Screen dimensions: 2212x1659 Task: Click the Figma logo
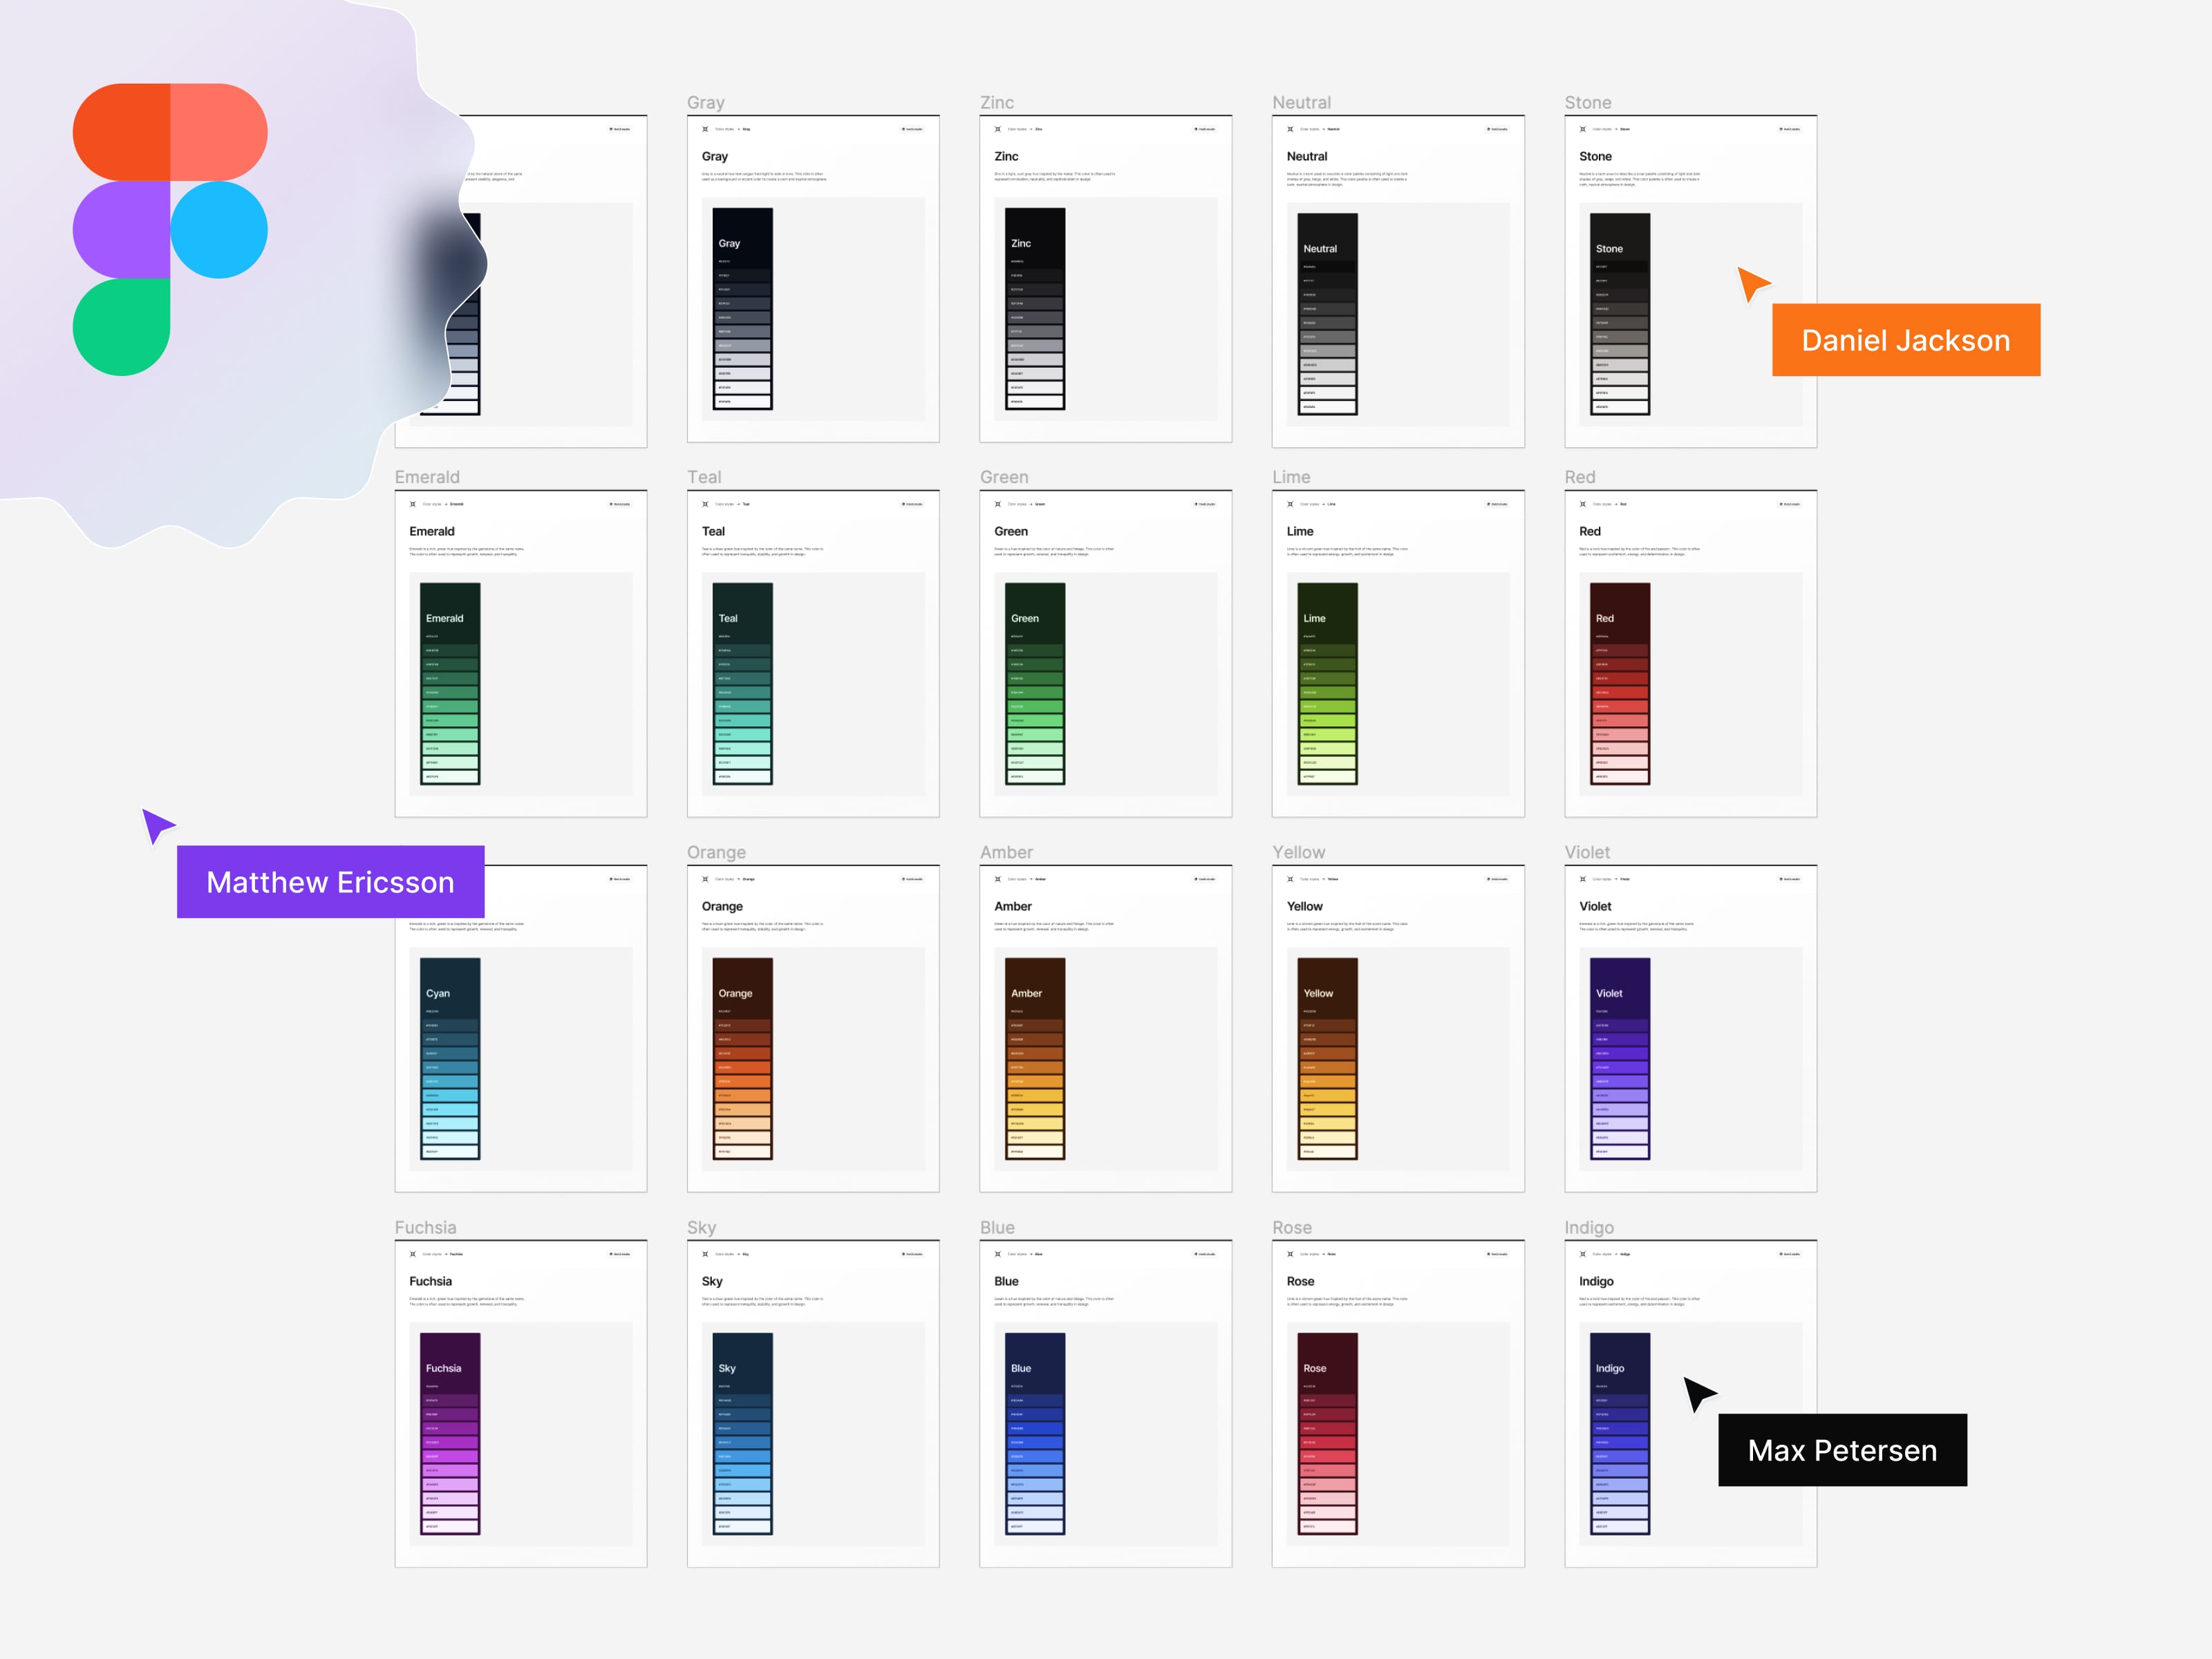(170, 229)
